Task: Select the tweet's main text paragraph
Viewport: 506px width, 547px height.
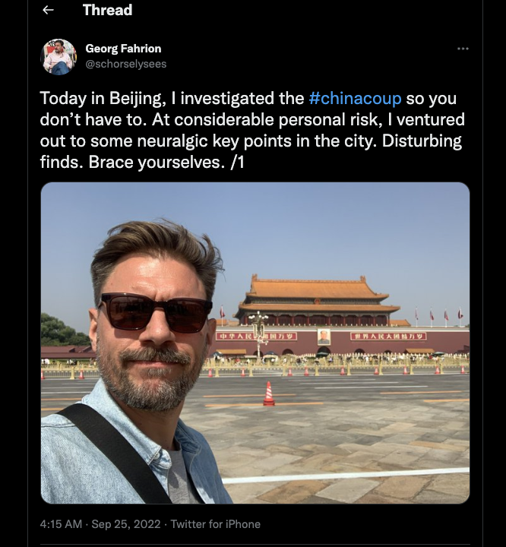Action: coord(252,130)
